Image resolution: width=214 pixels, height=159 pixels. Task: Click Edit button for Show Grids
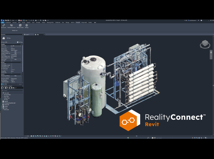click(x=16, y=59)
